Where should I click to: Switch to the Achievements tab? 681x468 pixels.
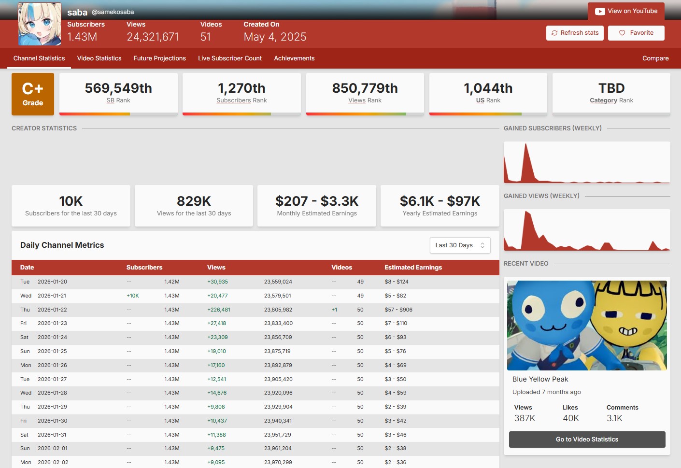(294, 58)
